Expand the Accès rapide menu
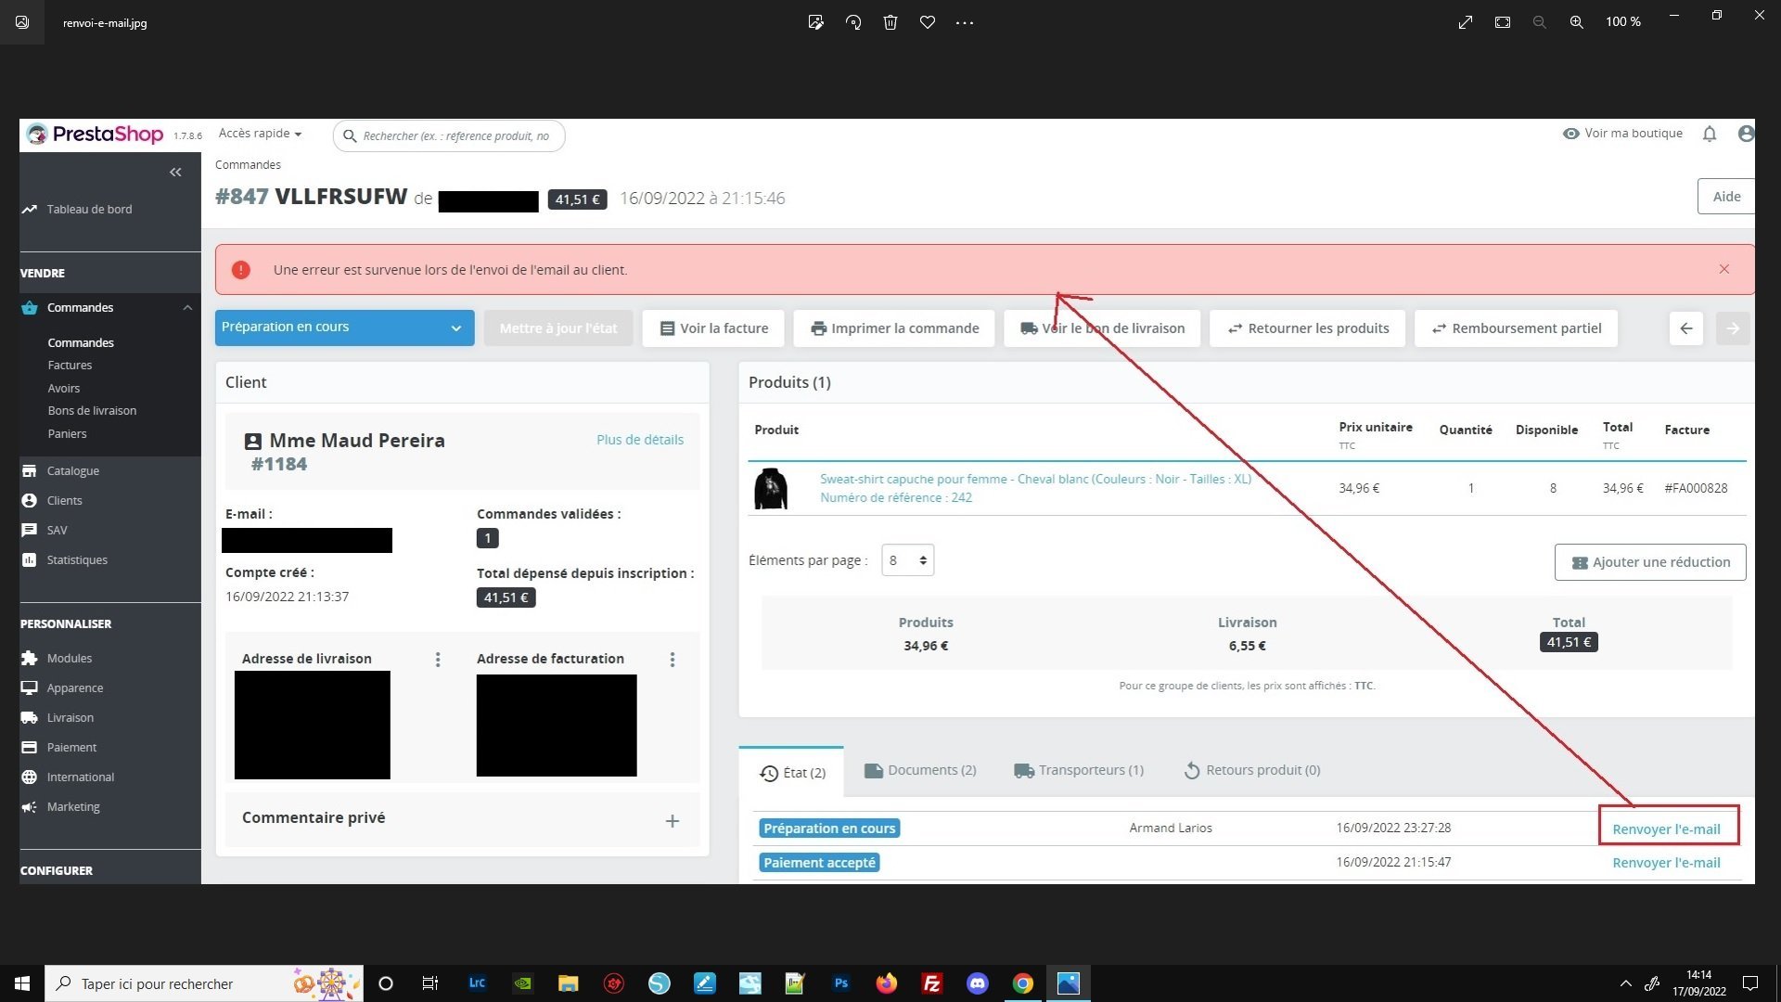 260,134
